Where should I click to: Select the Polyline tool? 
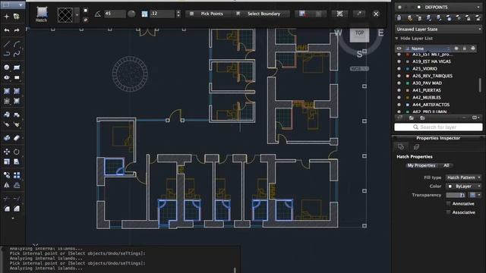pyautogui.click(x=7, y=54)
